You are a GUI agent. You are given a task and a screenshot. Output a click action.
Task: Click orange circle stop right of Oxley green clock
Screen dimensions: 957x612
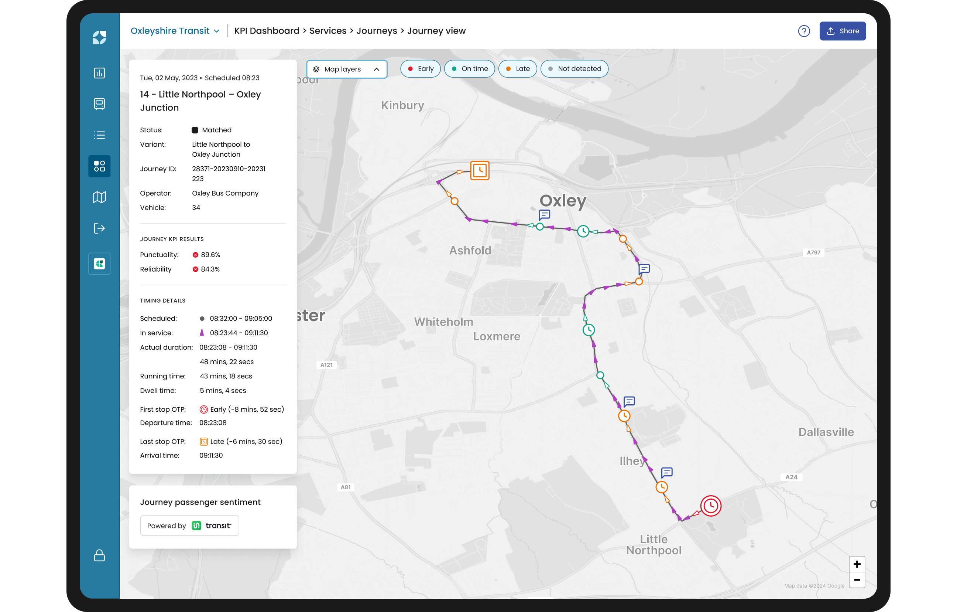click(623, 239)
